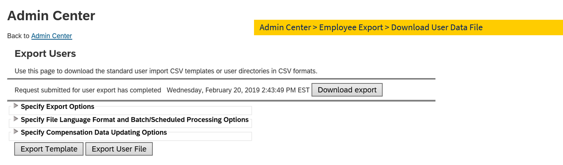Click the Export Template button
Screen dimensions: 563x165
[49, 149]
